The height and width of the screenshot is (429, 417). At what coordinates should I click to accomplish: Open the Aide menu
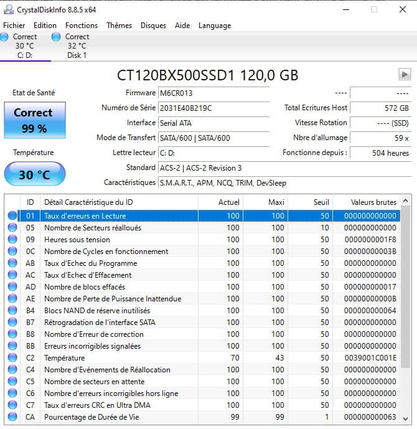[x=182, y=26]
